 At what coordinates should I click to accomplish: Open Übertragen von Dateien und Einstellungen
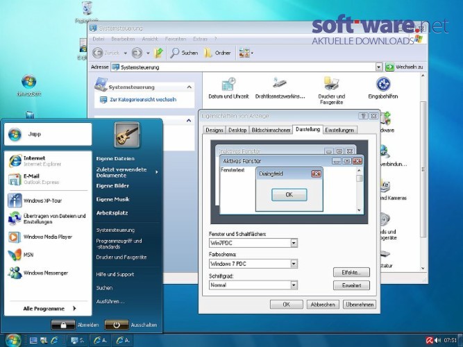coord(47,219)
